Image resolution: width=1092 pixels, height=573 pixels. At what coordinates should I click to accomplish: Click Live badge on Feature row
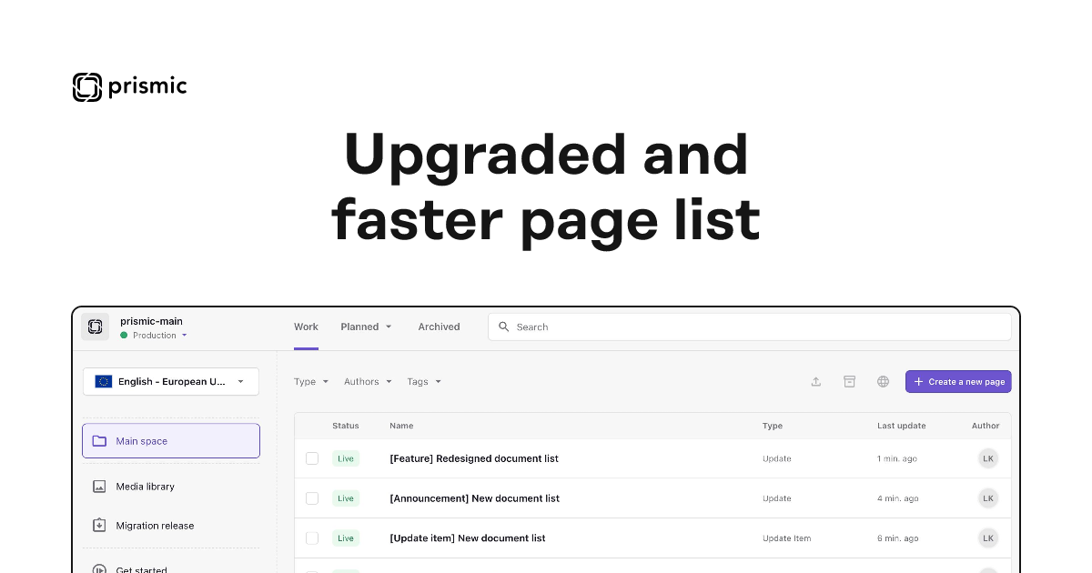[x=346, y=458]
